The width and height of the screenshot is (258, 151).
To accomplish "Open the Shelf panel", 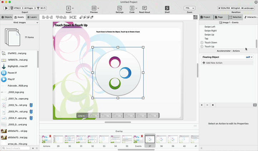I will pos(167,8).
